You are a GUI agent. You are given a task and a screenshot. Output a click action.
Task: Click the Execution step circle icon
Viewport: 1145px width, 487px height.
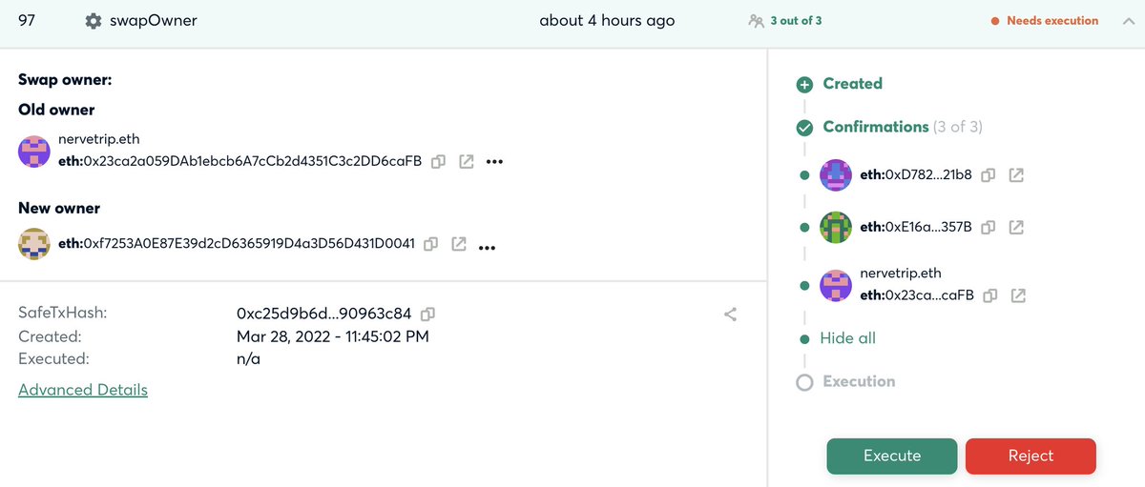coord(804,381)
